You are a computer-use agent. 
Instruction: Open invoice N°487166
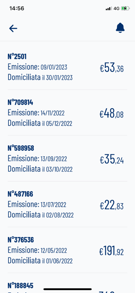point(67,204)
